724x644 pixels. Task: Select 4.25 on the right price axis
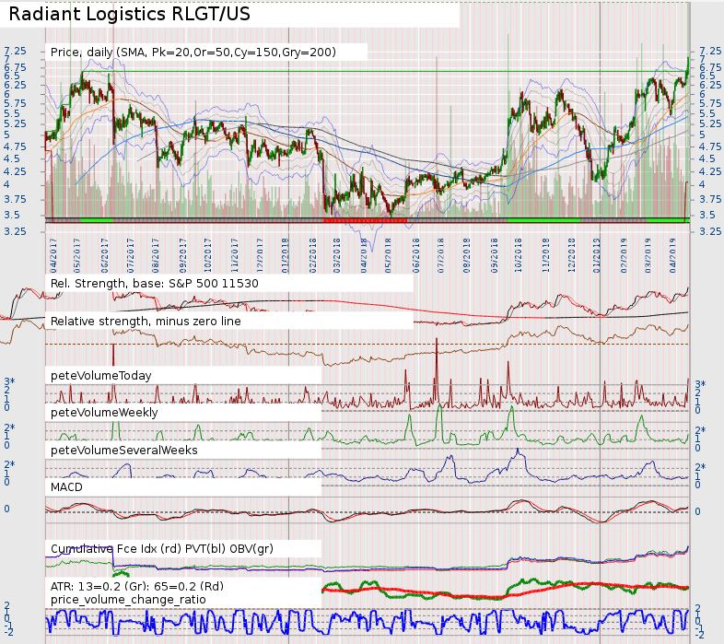[x=710, y=171]
